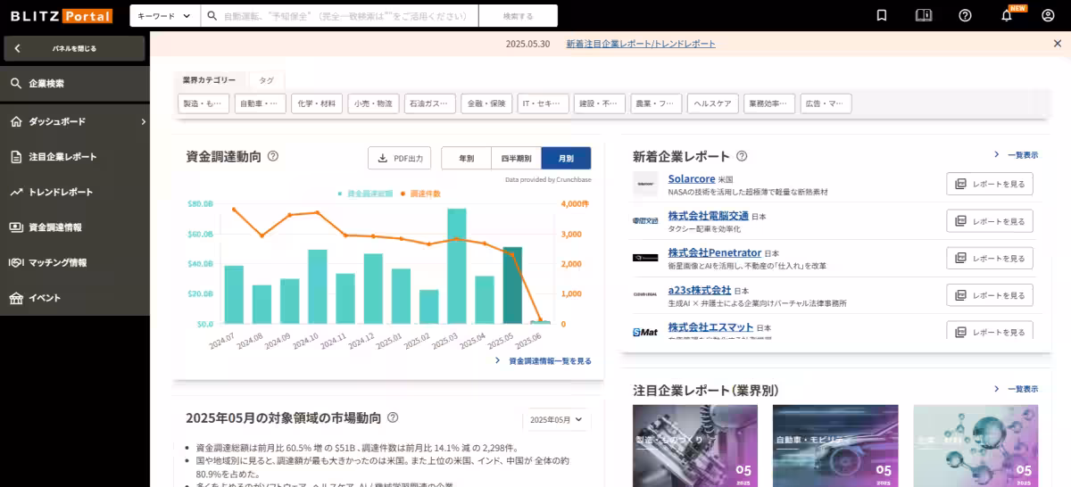Screen dimensions: 1071x487
Task: Click the ダッシュボード home icon
Action: [x=16, y=121]
